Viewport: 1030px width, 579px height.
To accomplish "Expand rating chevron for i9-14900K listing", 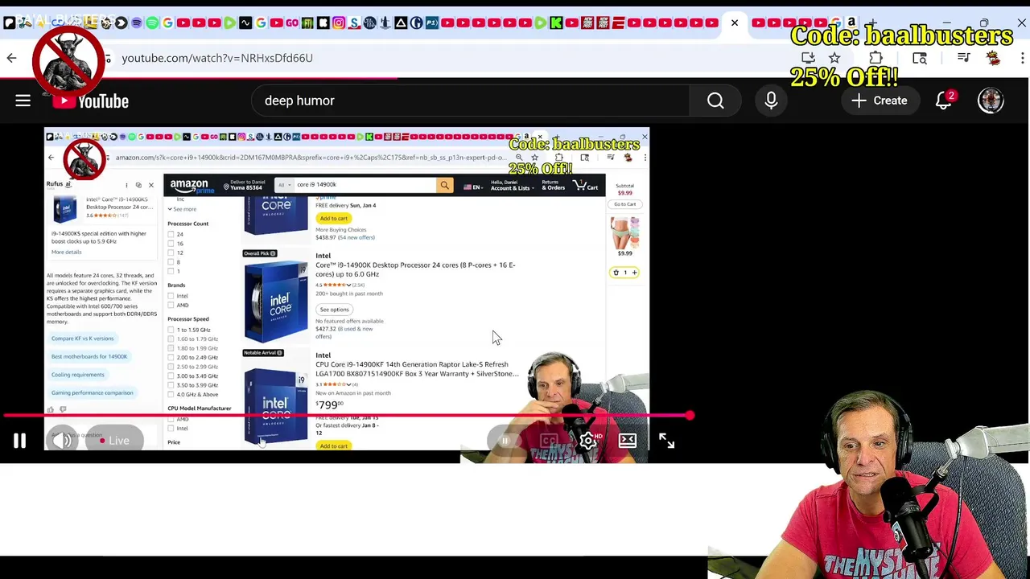I will coord(348,285).
